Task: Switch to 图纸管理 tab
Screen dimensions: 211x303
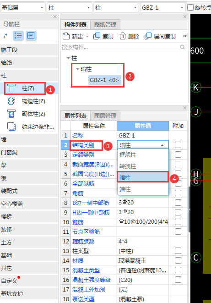Action: click(105, 25)
